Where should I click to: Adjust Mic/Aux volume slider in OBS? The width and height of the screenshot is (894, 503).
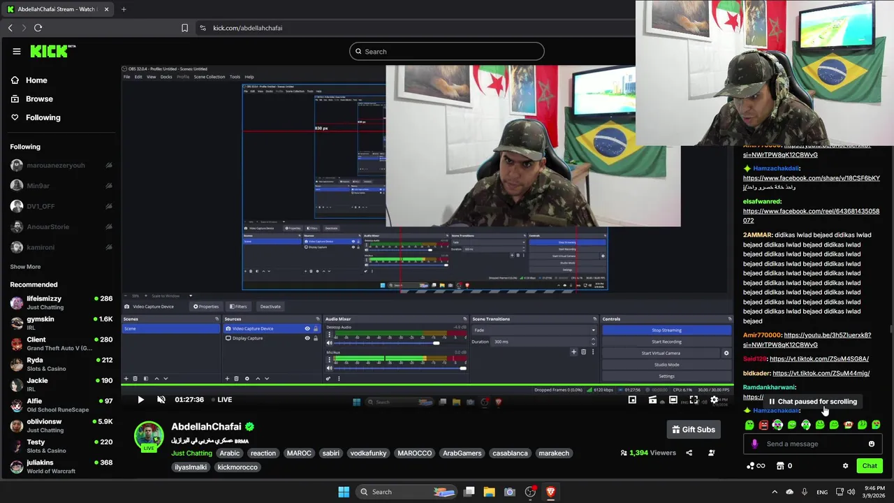pos(400,368)
